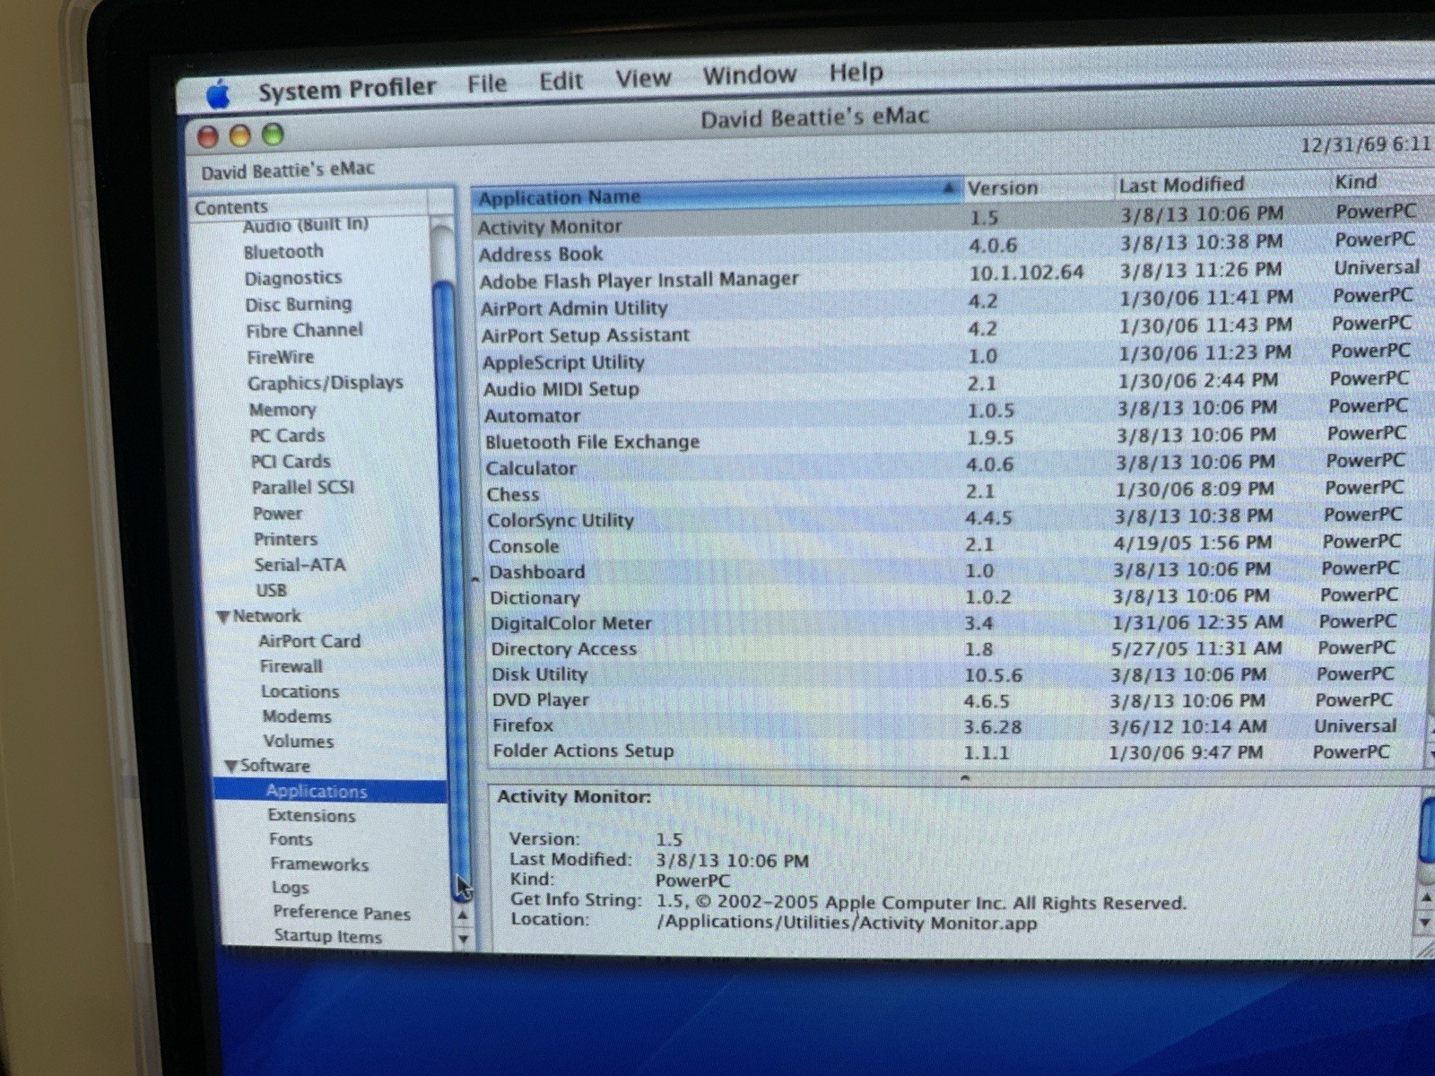The image size is (1435, 1076).
Task: Select Frameworks under Software
Action: tap(319, 864)
